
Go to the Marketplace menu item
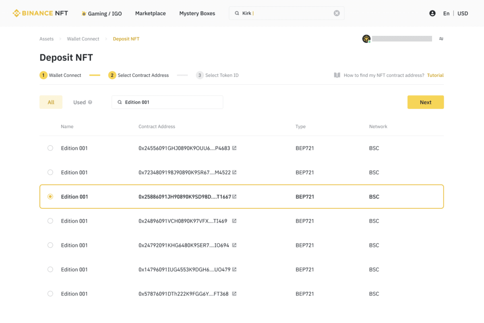pos(151,13)
